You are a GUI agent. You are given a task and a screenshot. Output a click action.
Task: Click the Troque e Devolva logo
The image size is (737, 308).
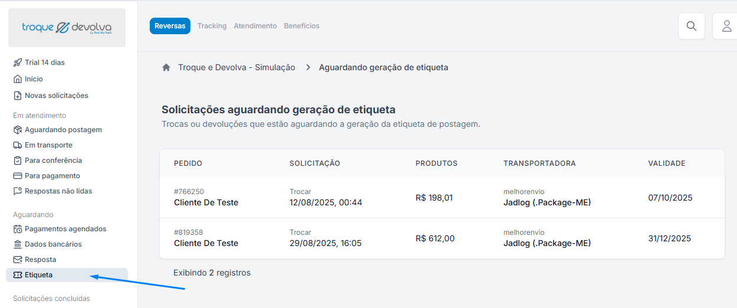[67, 28]
